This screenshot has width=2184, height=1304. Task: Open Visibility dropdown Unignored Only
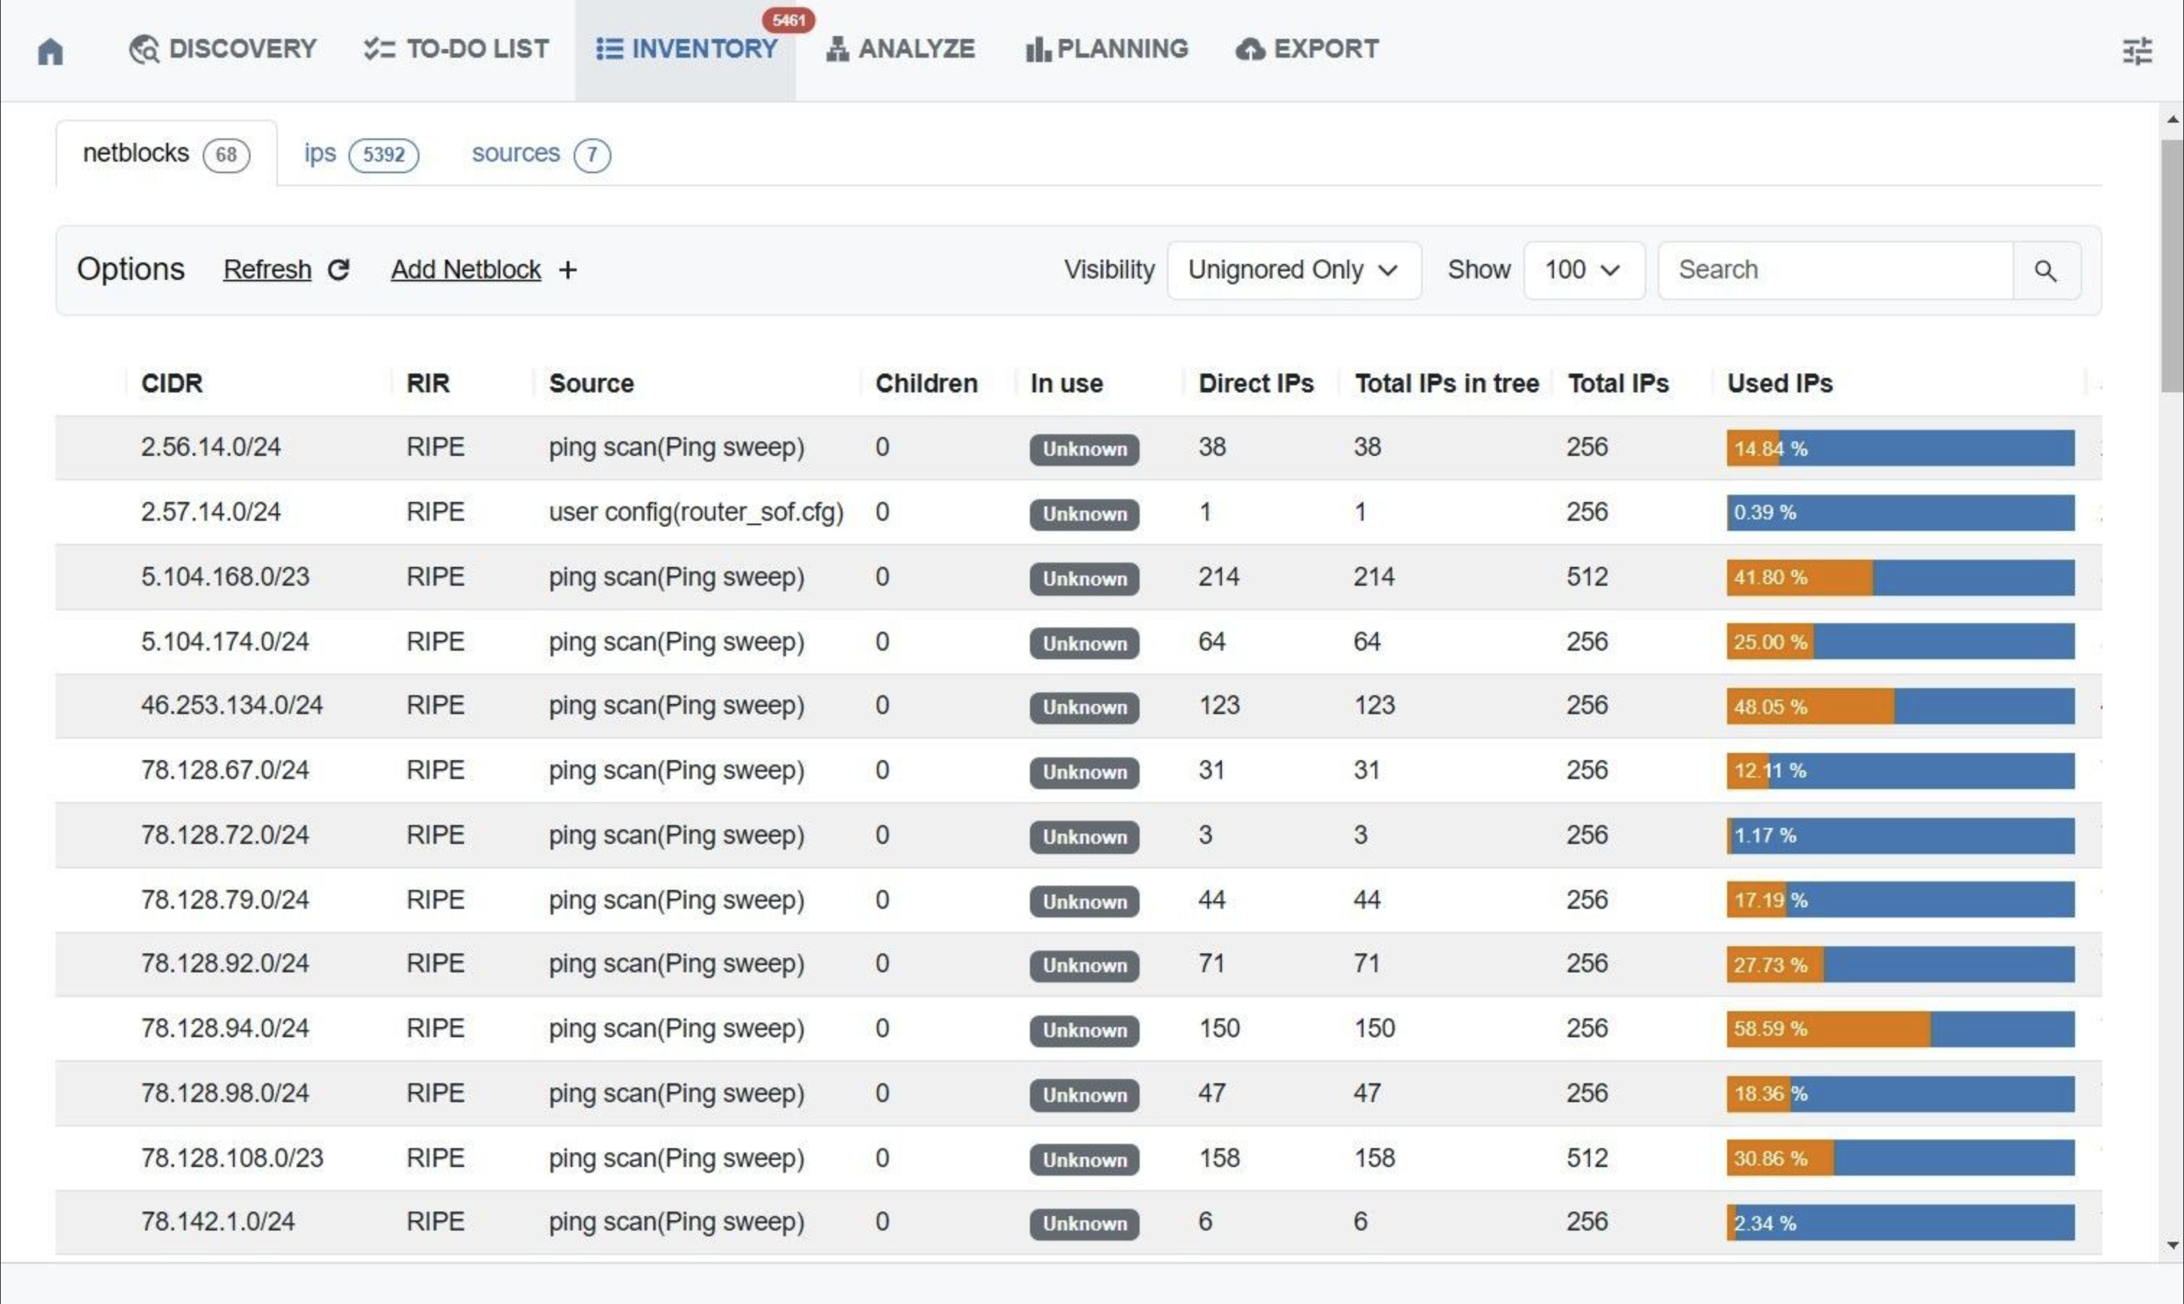pyautogui.click(x=1293, y=270)
